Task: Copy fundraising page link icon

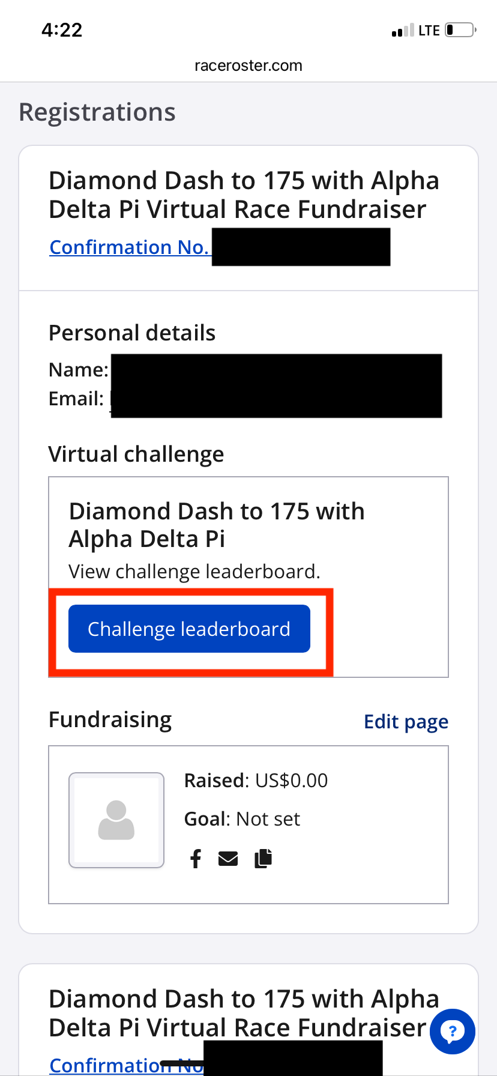Action: coord(263,859)
